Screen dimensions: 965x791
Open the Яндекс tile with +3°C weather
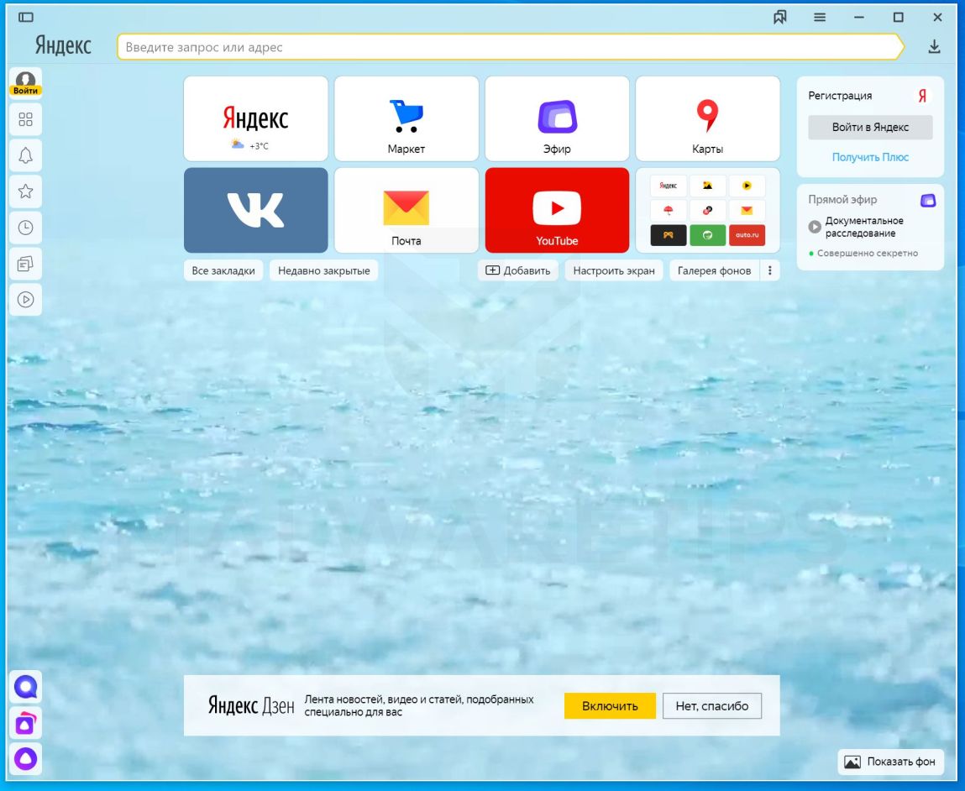click(x=255, y=118)
